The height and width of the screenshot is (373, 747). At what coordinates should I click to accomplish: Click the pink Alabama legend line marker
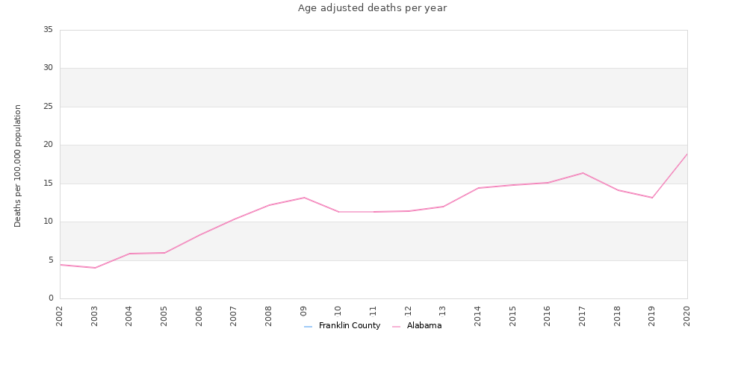[x=396, y=327]
